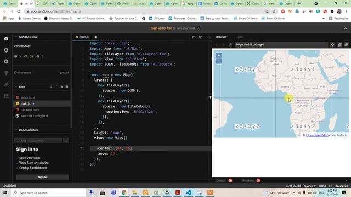Open the Search sidebar icon
Screen dimensions: 351x197
6,50
